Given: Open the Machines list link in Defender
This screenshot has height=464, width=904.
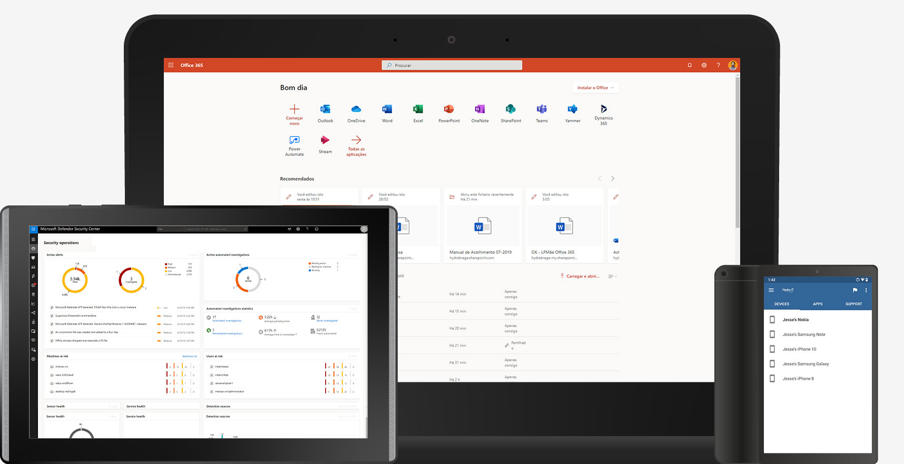Looking at the screenshot, I should (x=190, y=357).
